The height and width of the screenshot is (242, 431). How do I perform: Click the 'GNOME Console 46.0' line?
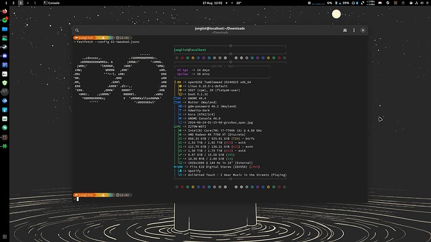click(199, 119)
